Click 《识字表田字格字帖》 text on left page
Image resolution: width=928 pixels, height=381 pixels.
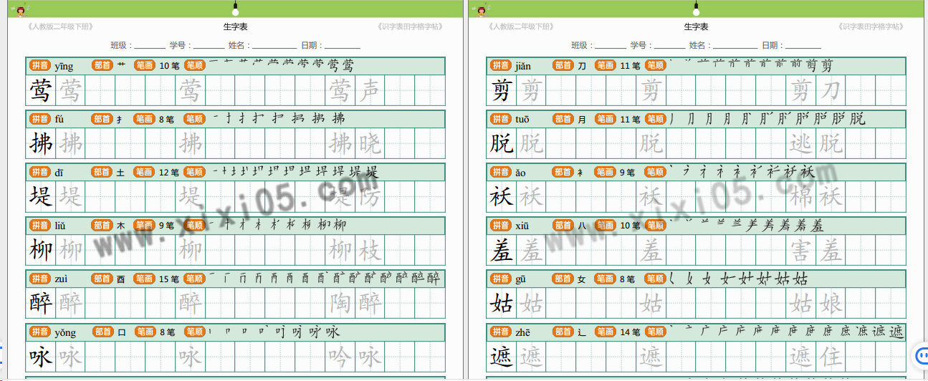tap(409, 26)
